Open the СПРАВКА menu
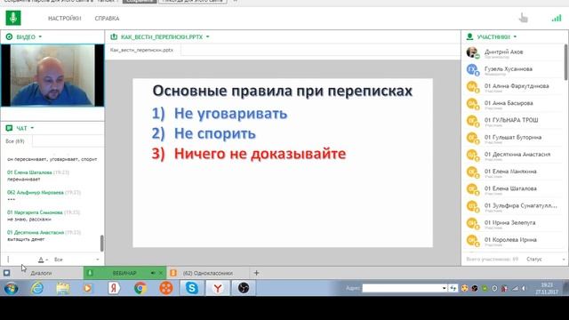This screenshot has height=320, width=569. 107,18
